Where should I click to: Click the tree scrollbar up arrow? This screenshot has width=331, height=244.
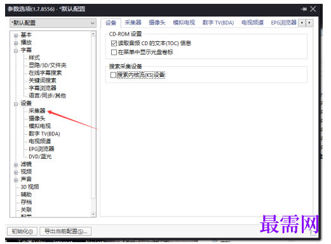[93, 34]
